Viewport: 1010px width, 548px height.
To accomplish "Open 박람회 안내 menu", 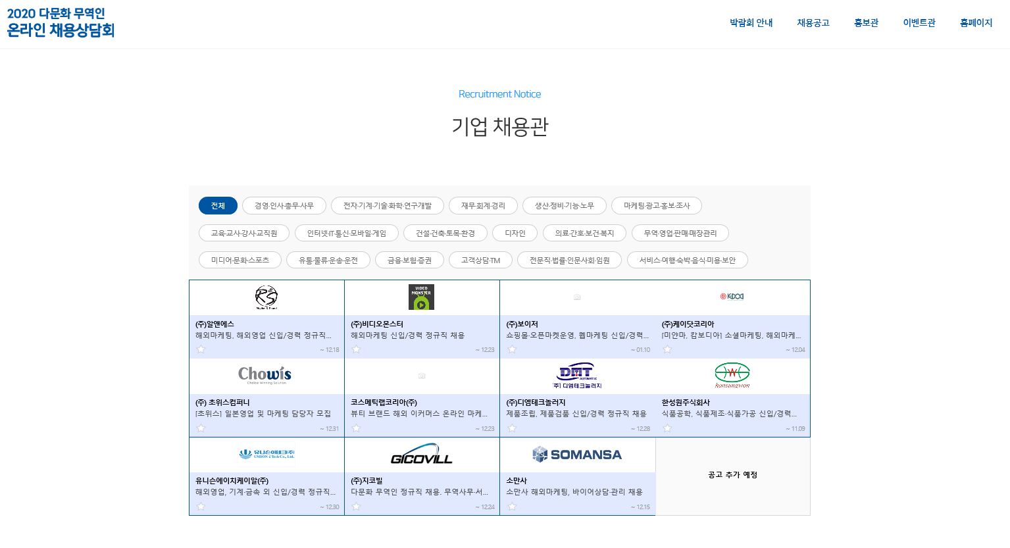I will [751, 23].
